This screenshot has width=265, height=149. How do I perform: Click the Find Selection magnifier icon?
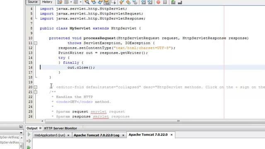(87, 2)
